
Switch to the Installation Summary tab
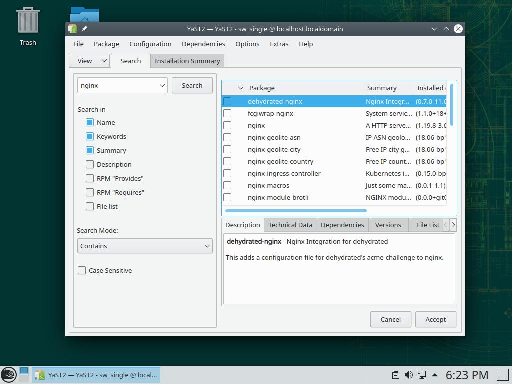[x=188, y=61]
